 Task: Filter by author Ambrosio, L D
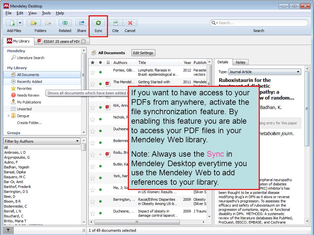point(15,152)
